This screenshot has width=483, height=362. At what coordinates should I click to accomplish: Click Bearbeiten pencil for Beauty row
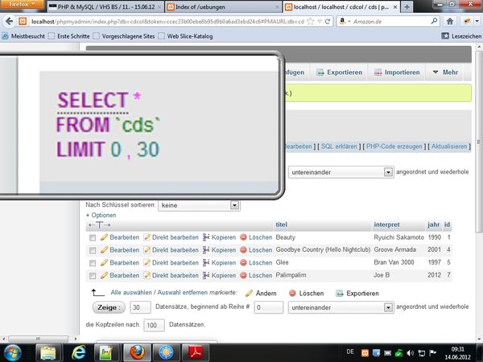(x=120, y=237)
